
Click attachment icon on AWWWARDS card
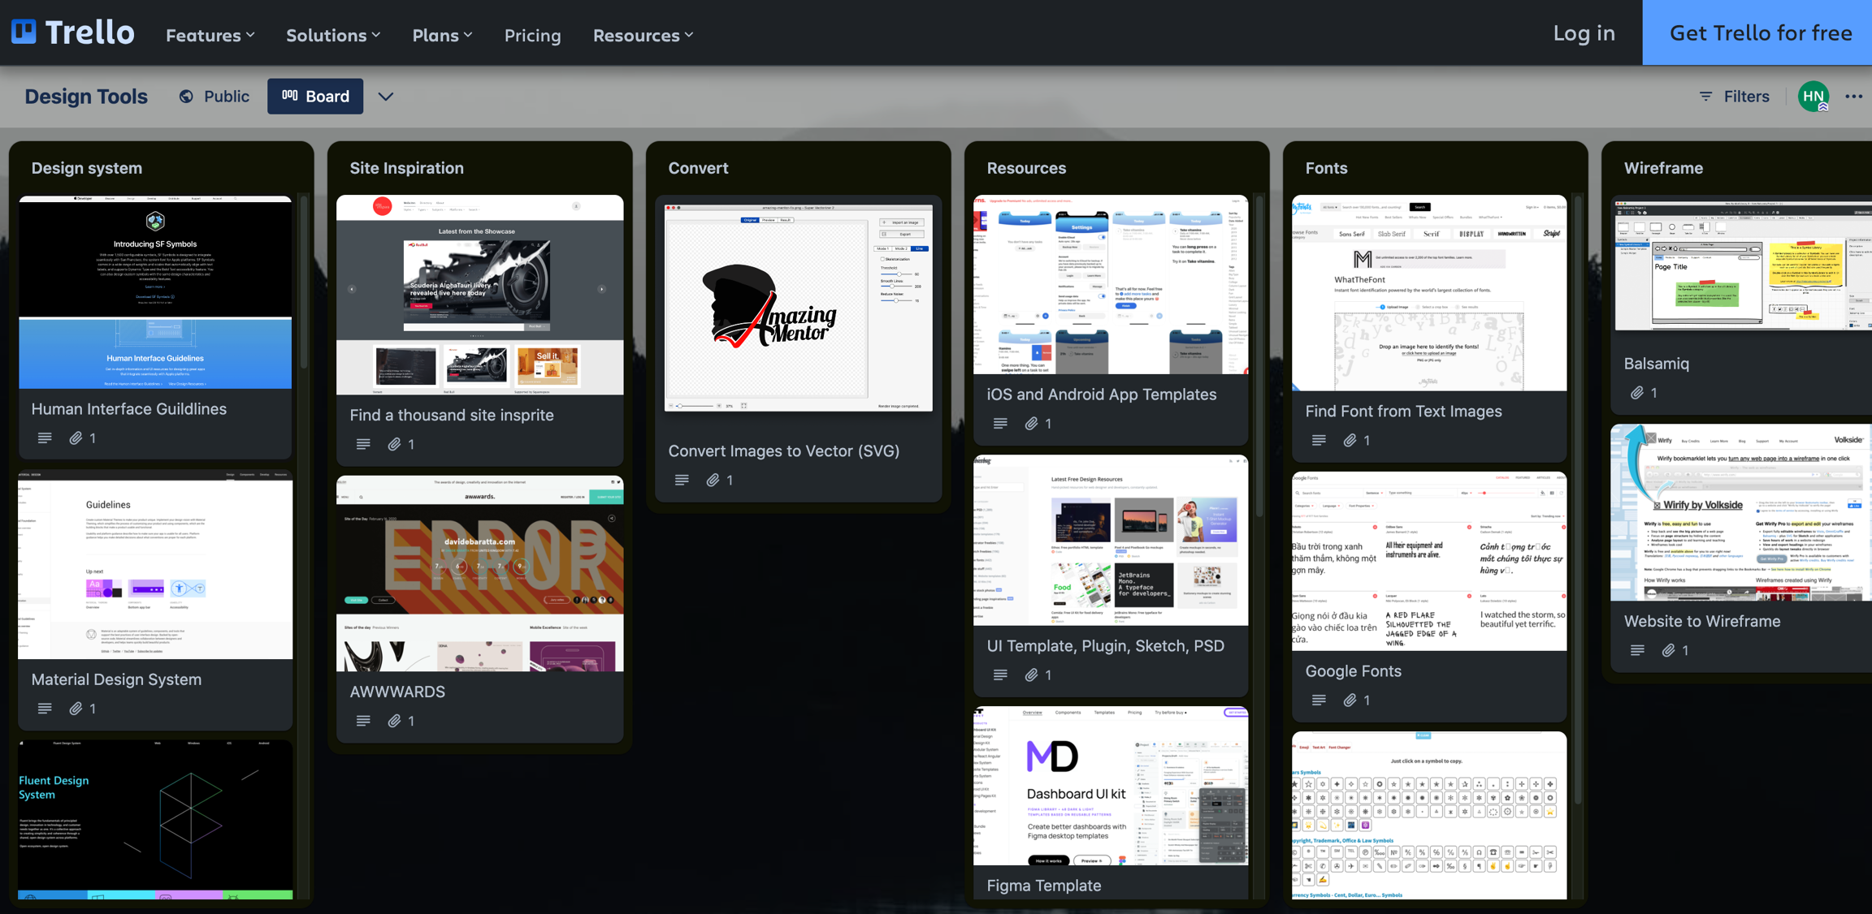point(394,721)
